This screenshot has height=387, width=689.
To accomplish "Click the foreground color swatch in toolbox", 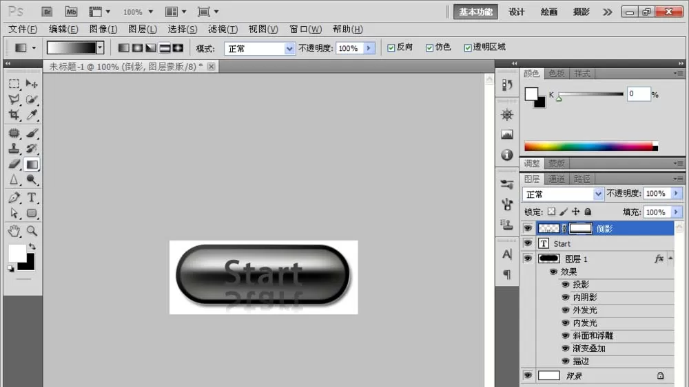I will 17,253.
